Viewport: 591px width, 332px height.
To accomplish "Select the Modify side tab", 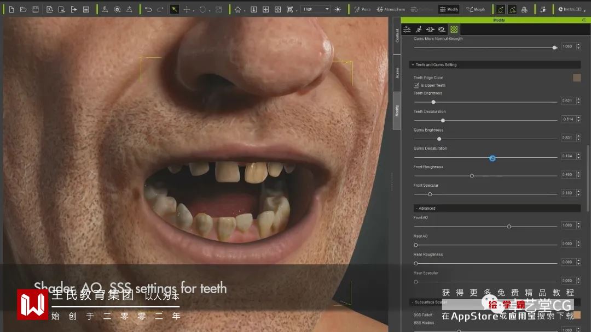I will (x=397, y=110).
